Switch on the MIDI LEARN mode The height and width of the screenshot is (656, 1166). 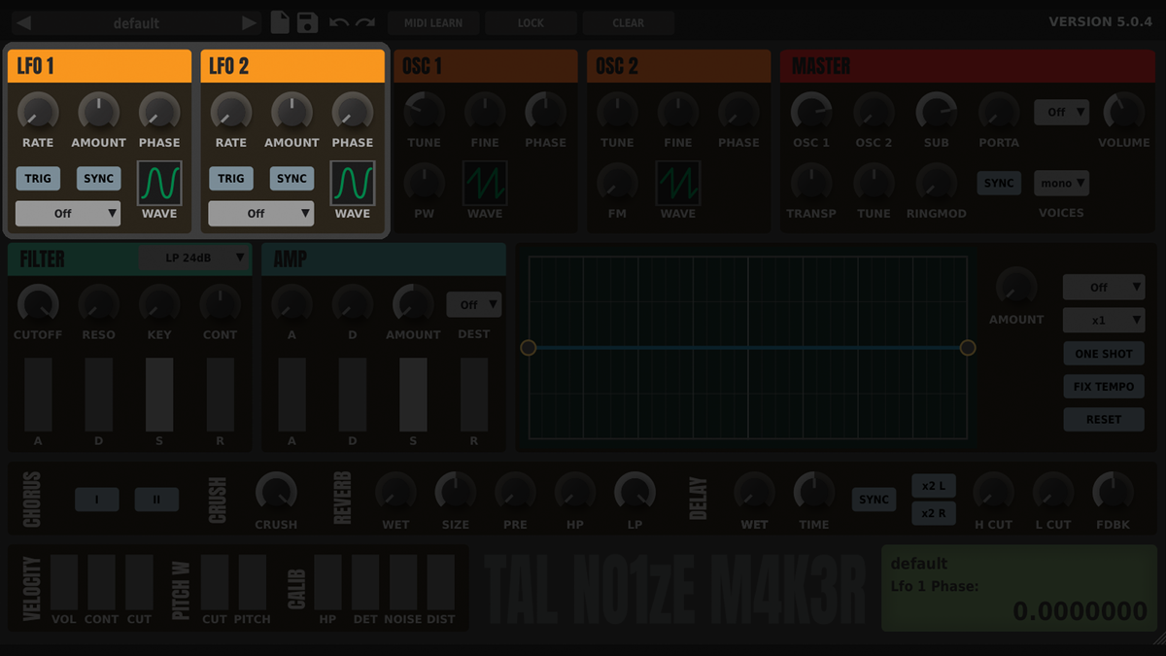433,21
